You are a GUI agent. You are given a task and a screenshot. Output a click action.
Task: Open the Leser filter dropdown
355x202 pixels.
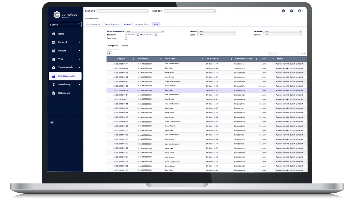tap(216, 35)
